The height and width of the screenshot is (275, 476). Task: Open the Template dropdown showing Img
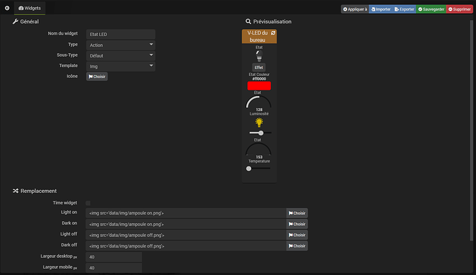pos(121,66)
